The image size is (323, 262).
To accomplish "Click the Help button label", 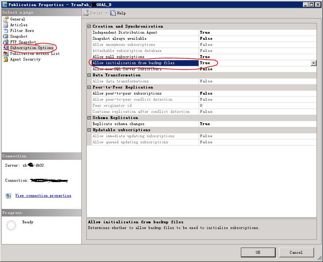I will point(121,13).
